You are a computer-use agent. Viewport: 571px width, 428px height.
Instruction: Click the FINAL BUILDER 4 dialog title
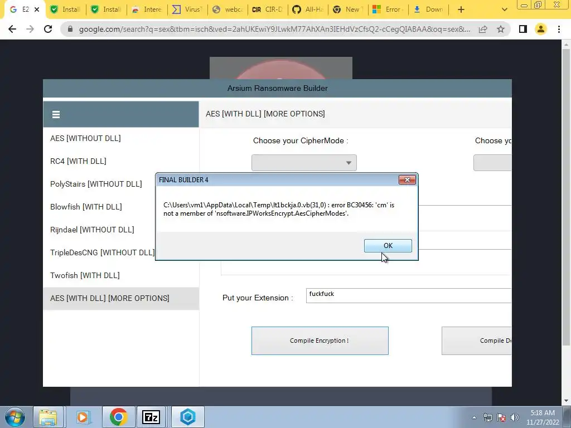click(x=183, y=180)
